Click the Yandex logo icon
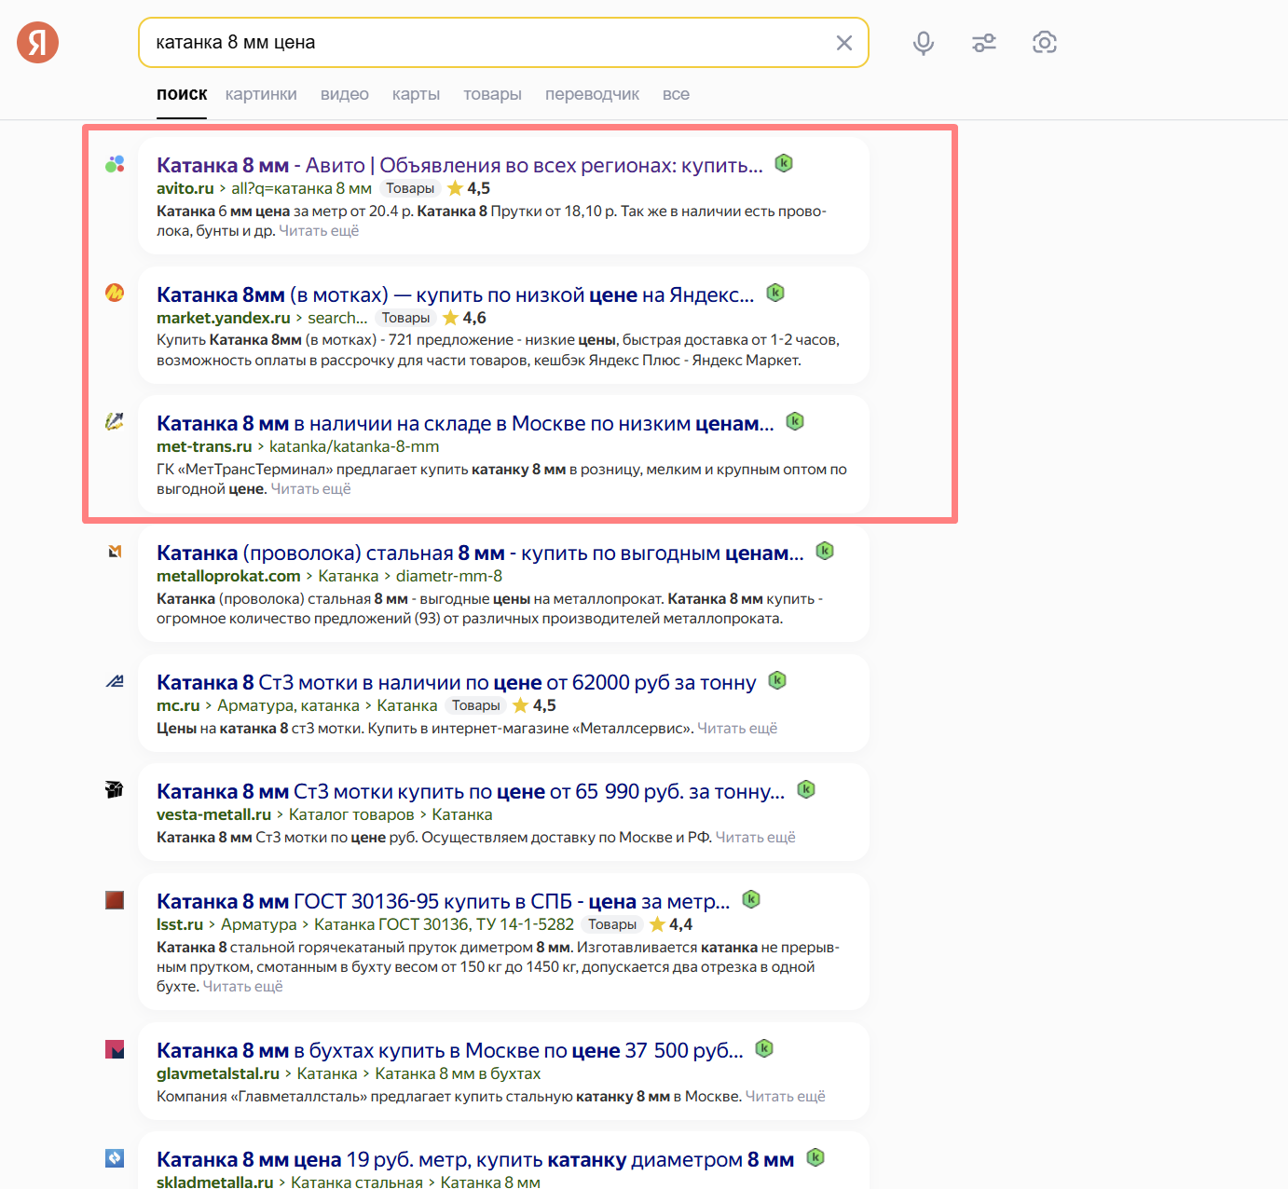 pyautogui.click(x=38, y=42)
